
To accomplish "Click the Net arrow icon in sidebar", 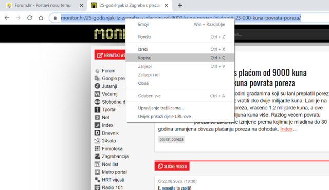I will coord(97,117).
